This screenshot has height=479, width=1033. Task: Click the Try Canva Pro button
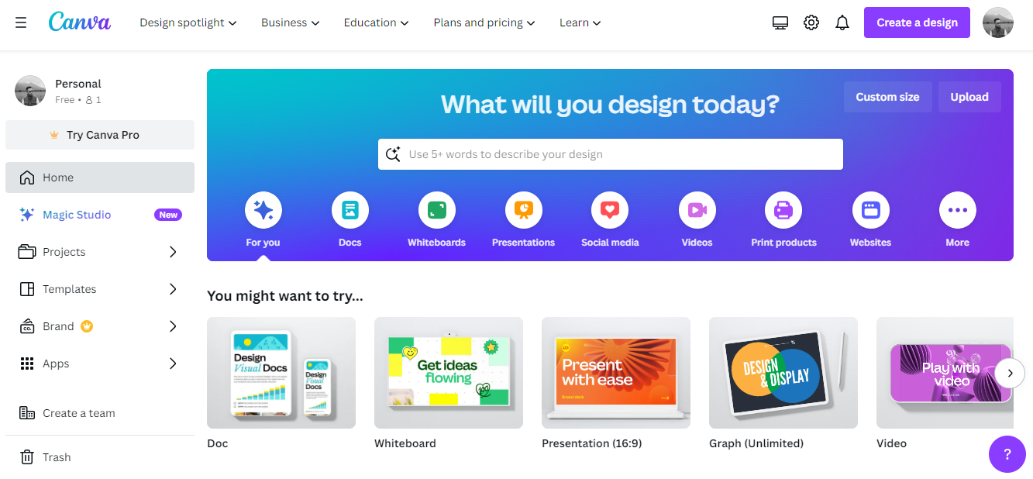coord(100,135)
